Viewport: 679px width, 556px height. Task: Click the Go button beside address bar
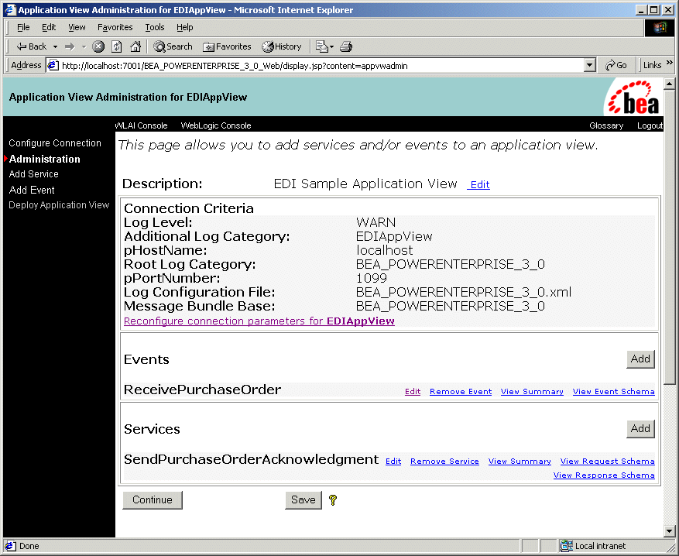(616, 65)
